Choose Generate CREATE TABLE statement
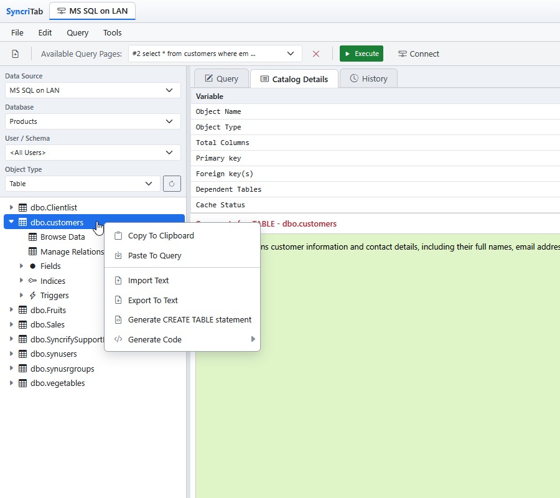The image size is (560, 498). (182, 320)
